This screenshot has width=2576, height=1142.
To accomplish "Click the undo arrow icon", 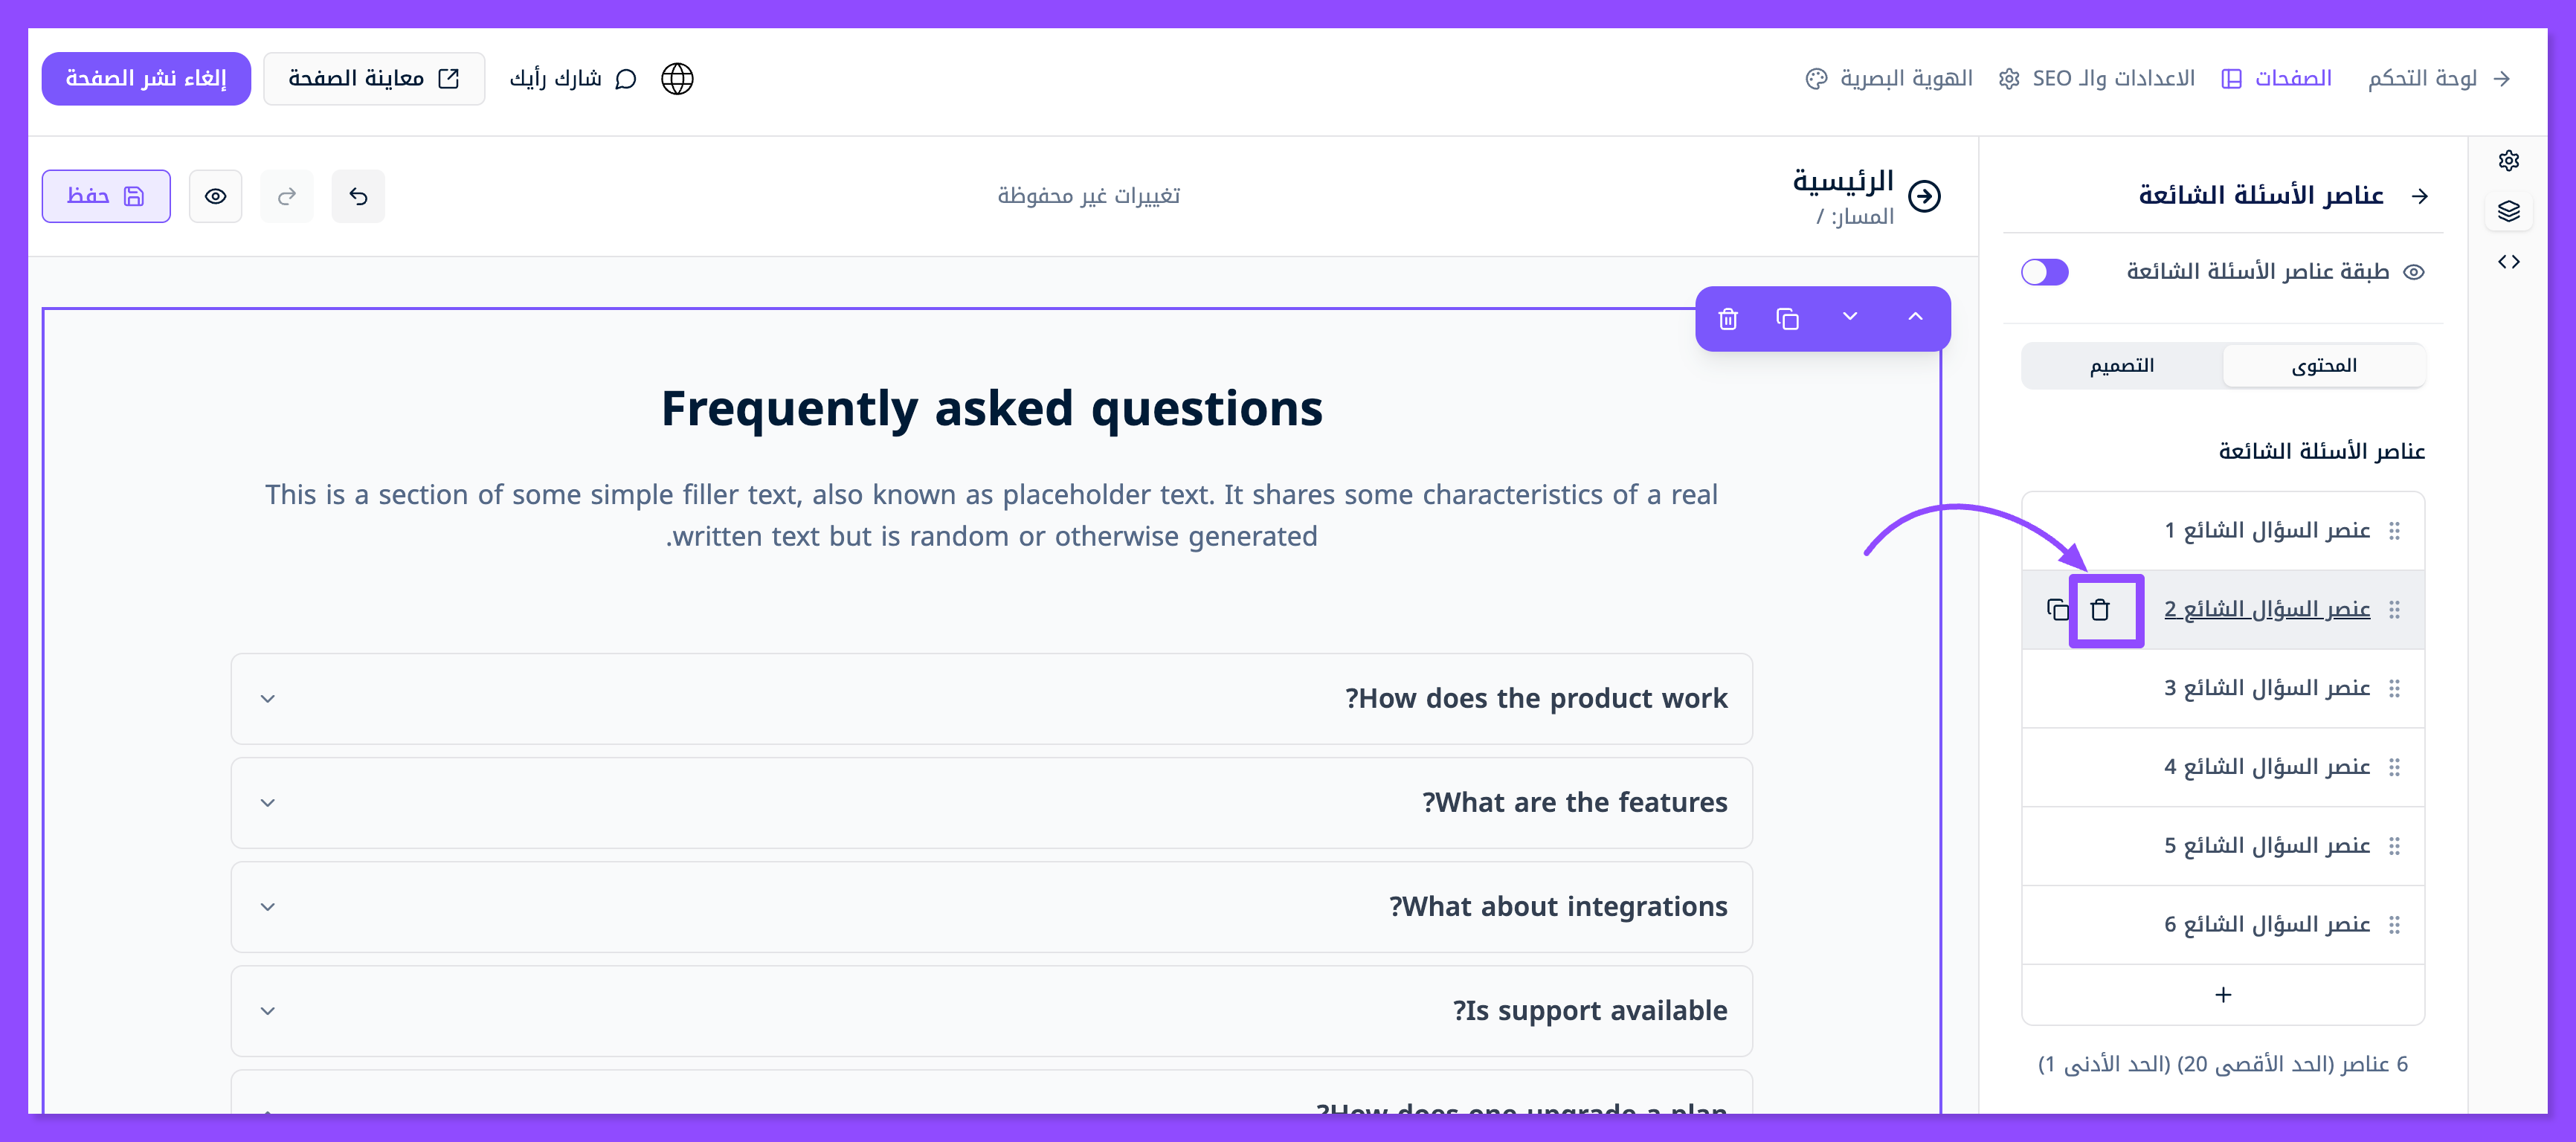I will pos(358,196).
